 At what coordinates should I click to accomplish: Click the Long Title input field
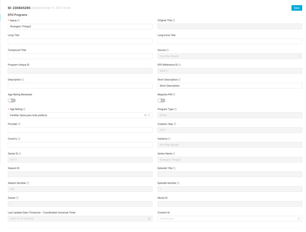tap(80, 41)
